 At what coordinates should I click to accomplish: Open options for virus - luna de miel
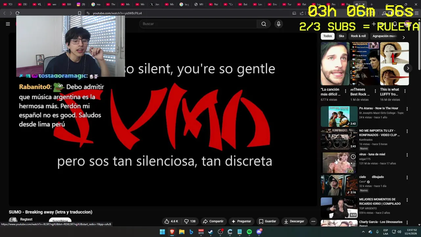coord(407,155)
